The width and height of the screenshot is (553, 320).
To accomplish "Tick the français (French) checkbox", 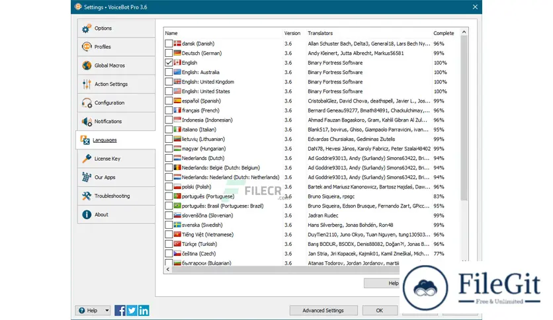I will click(x=169, y=110).
